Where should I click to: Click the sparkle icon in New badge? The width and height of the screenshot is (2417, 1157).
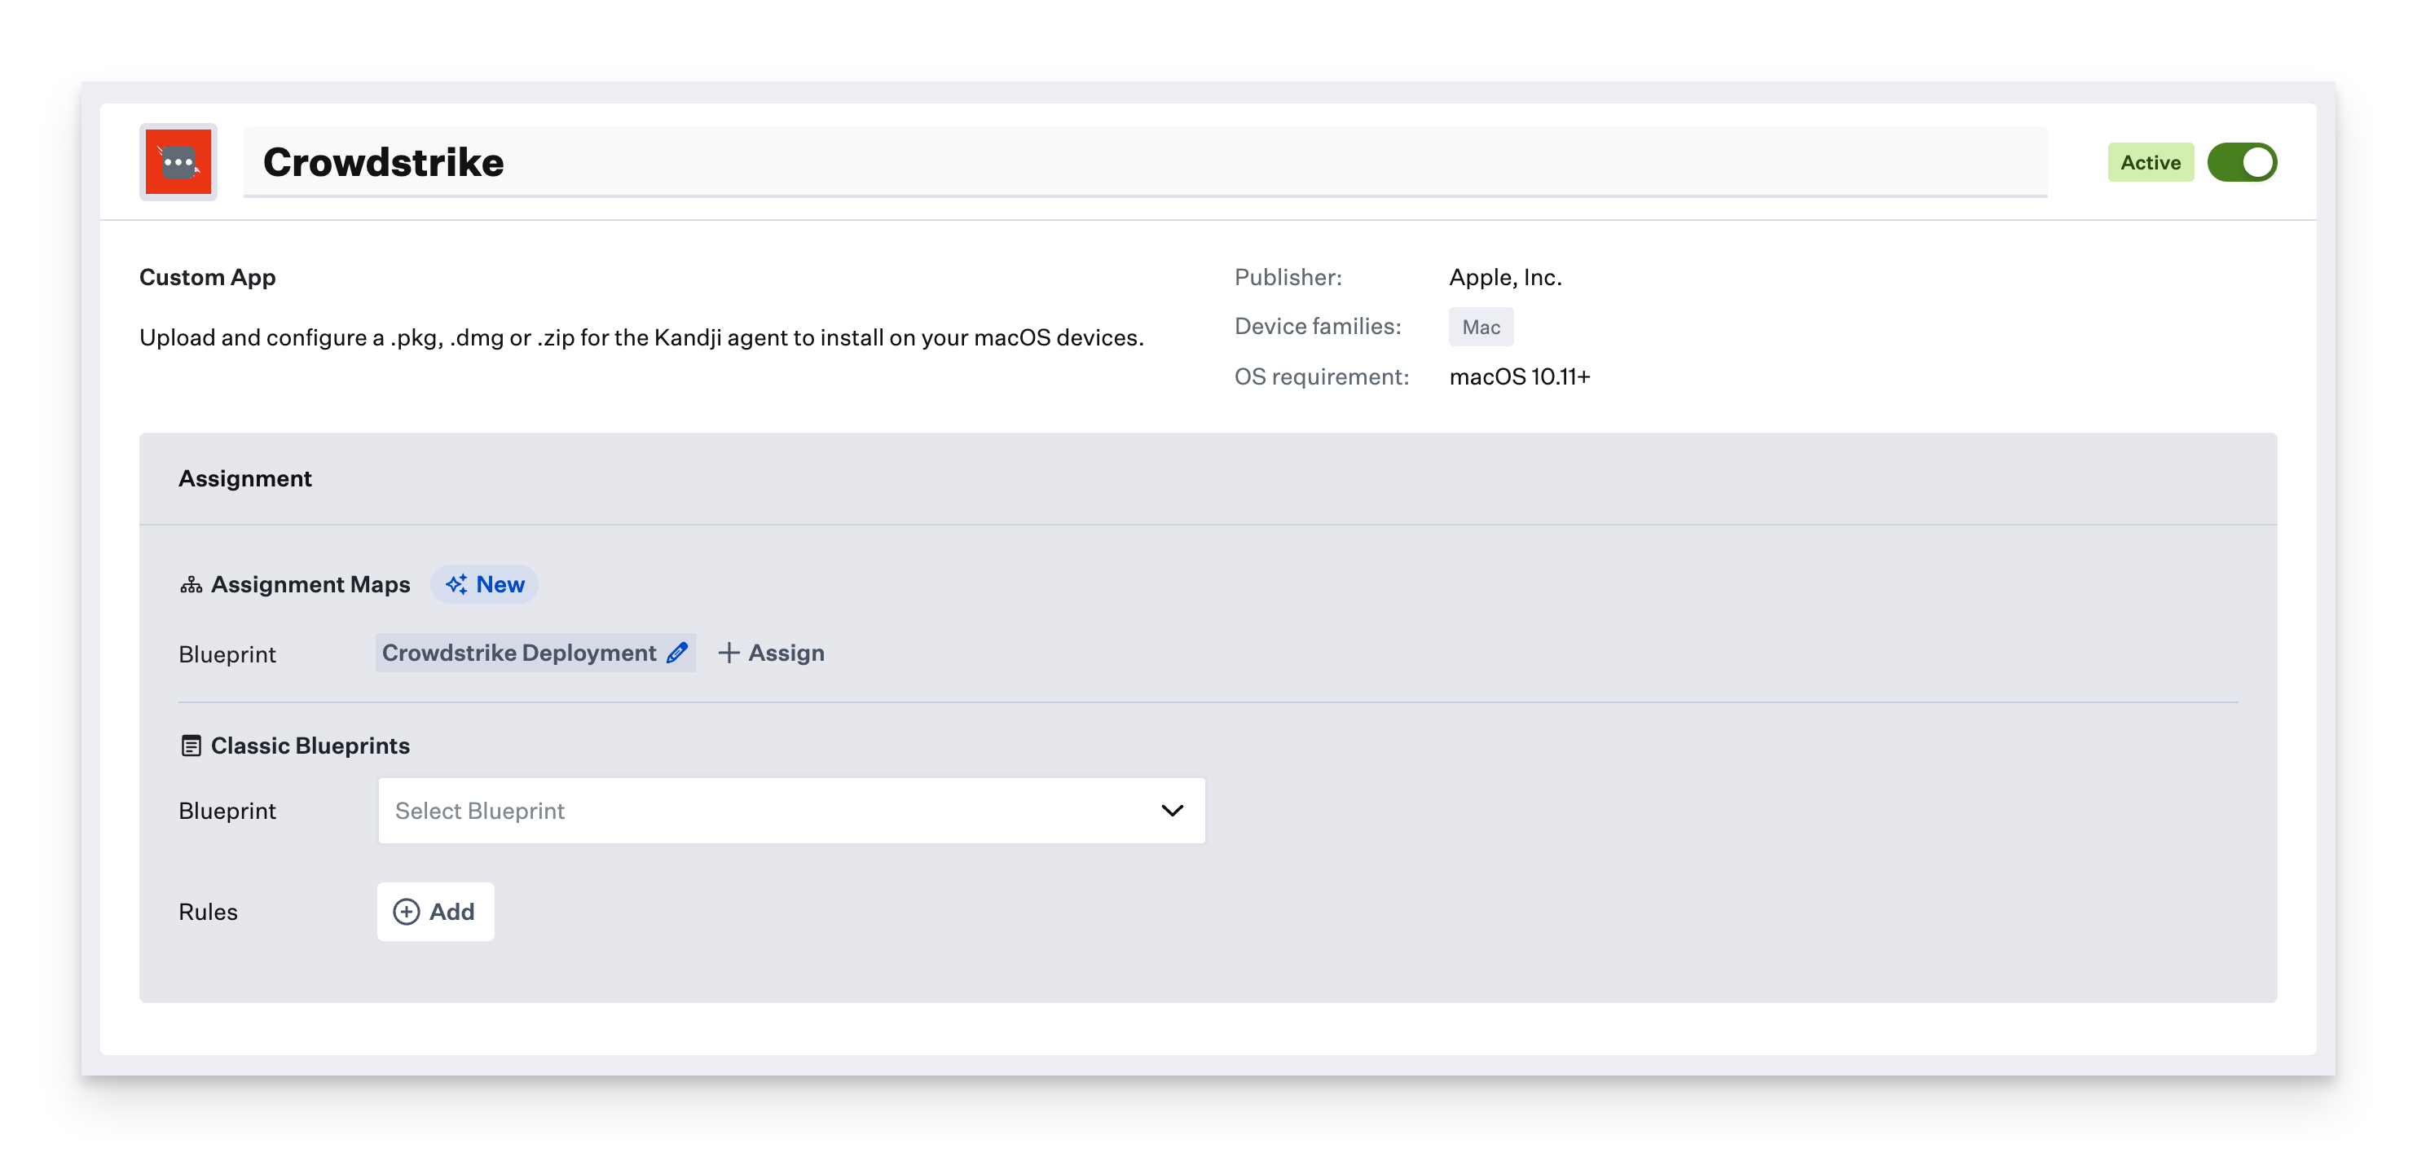click(456, 584)
